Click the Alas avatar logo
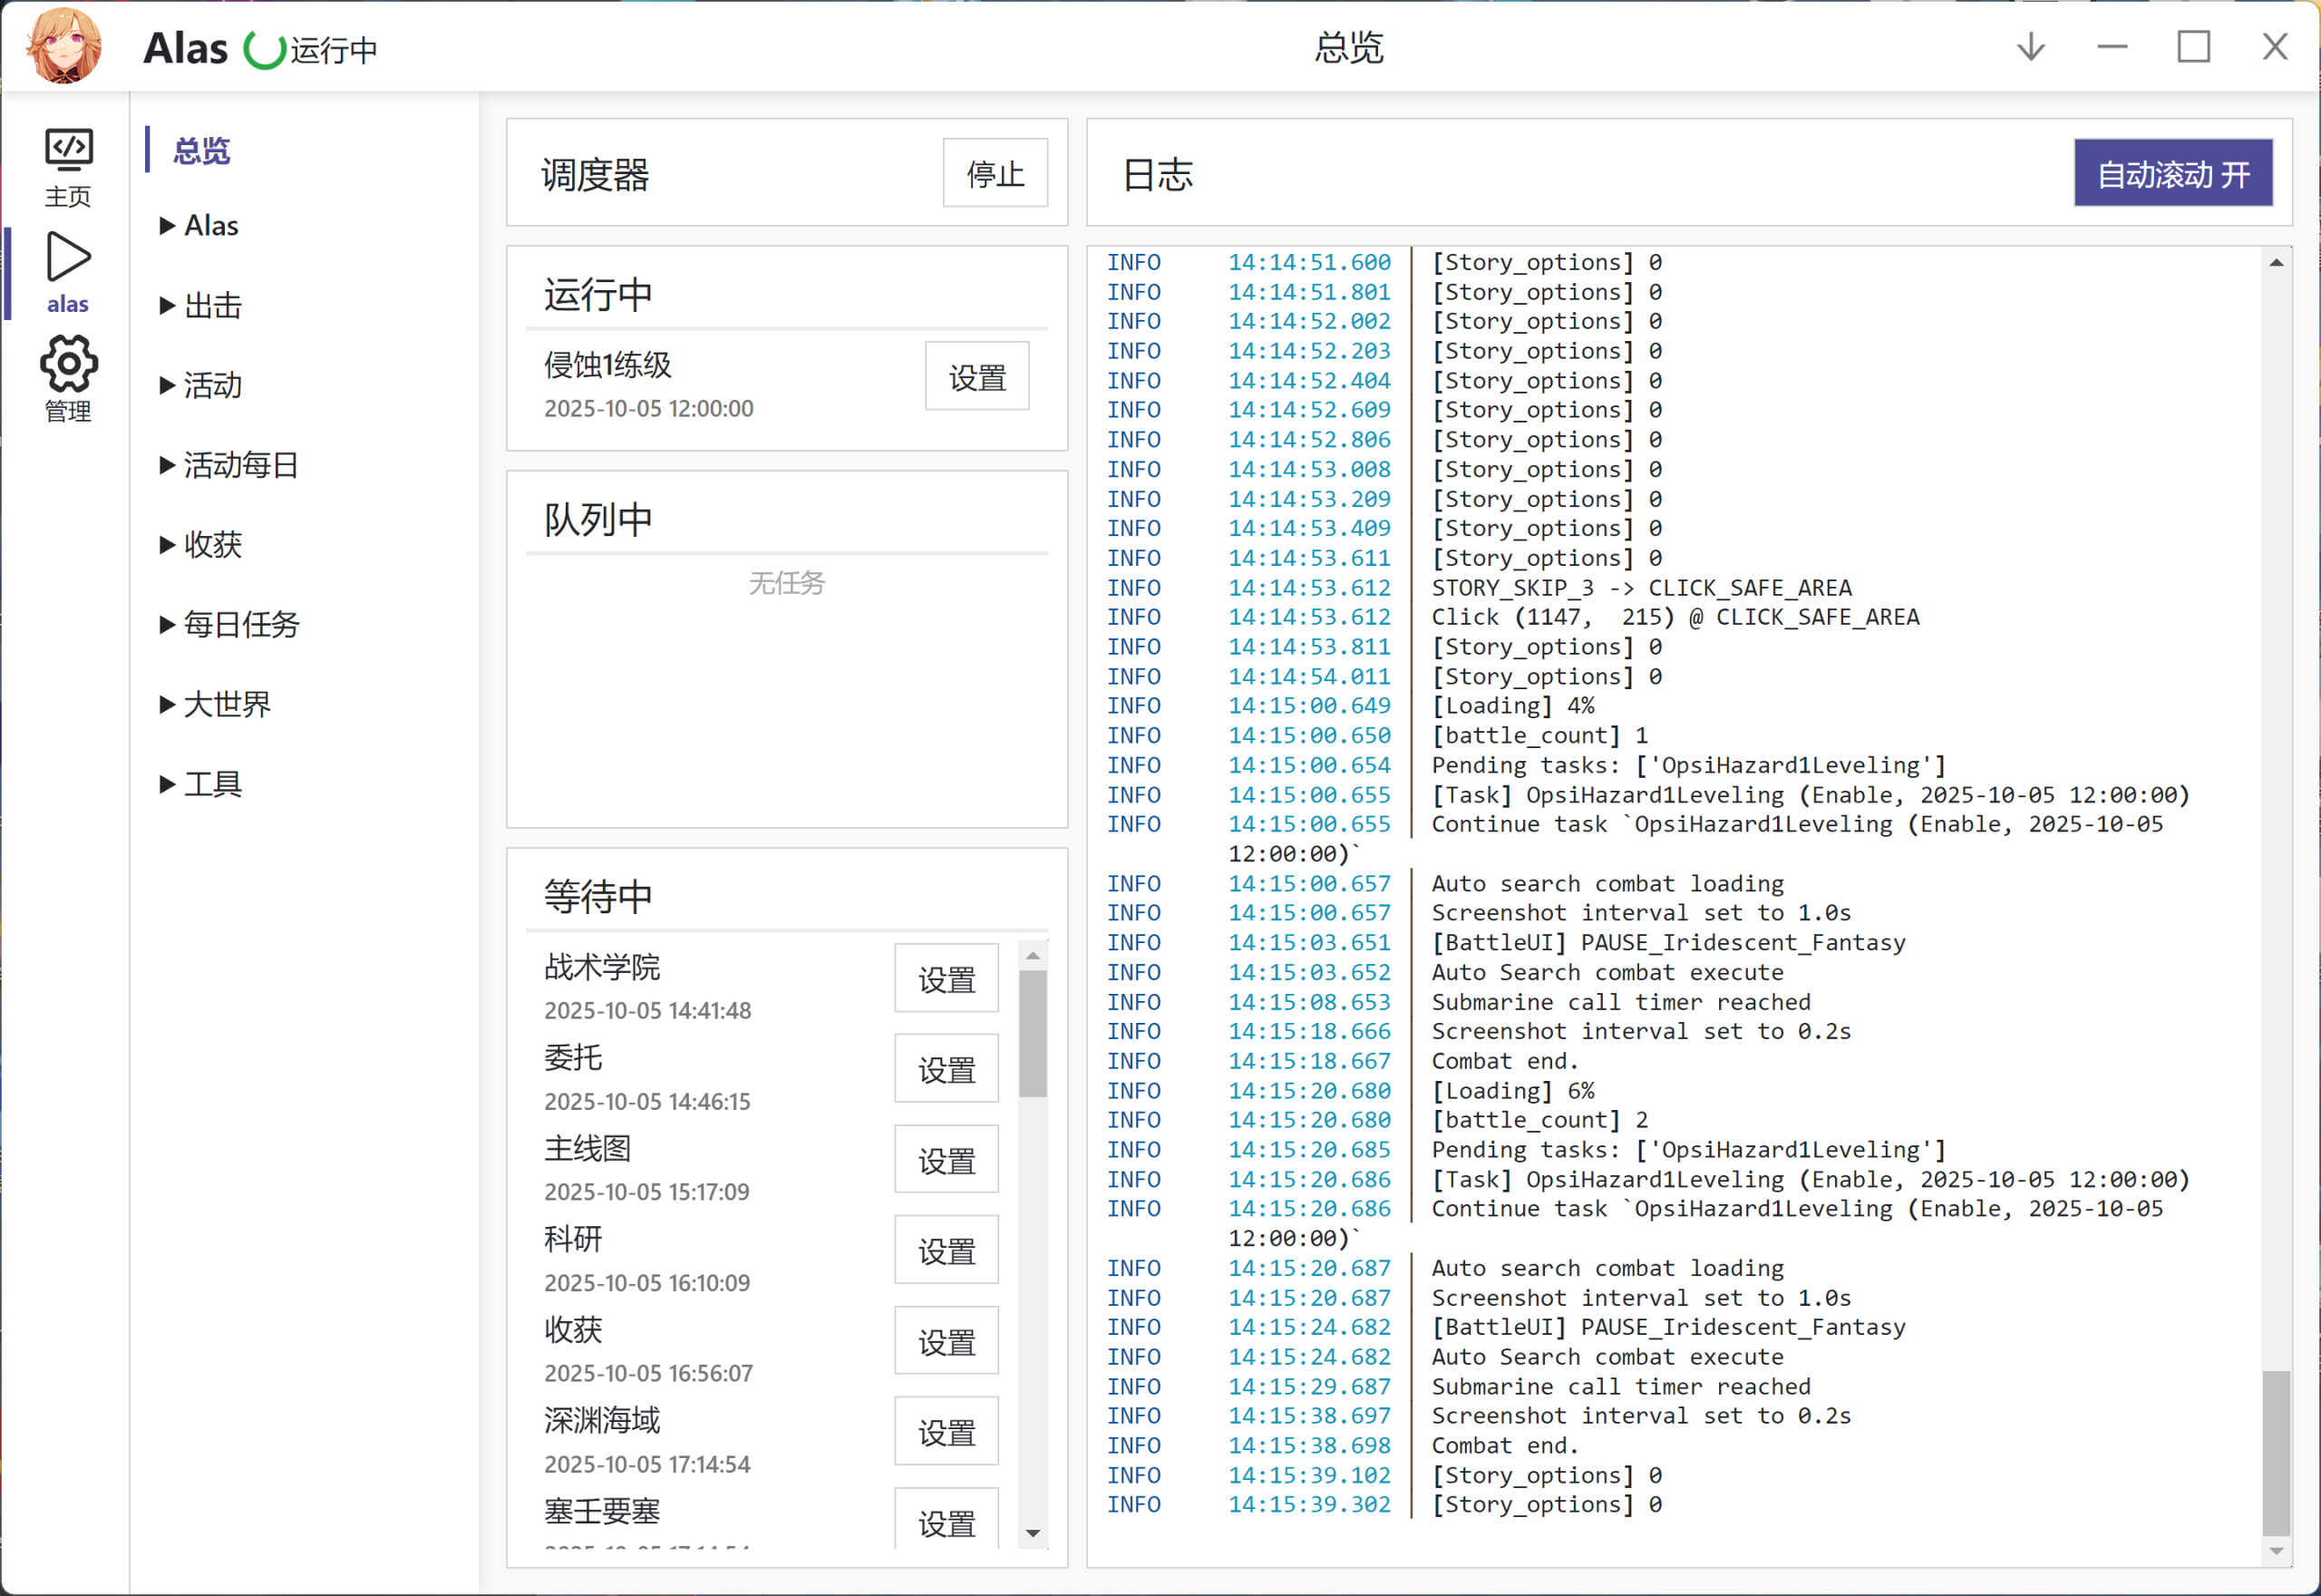 tap(64, 46)
